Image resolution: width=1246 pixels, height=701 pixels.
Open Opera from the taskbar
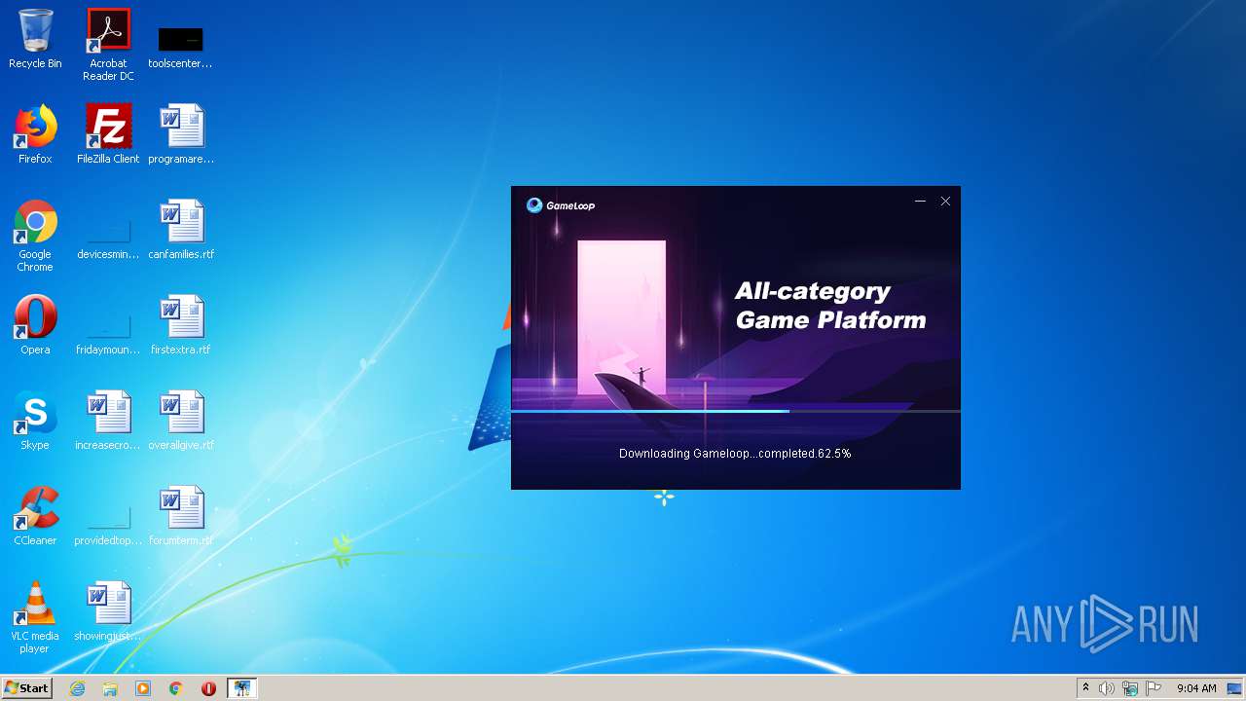(208, 688)
